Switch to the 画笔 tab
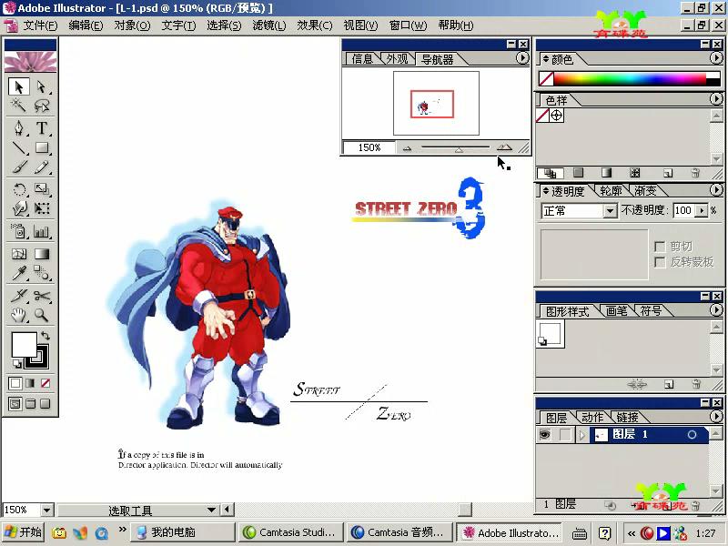 pyautogui.click(x=617, y=310)
